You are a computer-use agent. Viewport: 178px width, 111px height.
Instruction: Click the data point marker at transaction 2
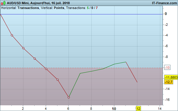pos(23,48)
